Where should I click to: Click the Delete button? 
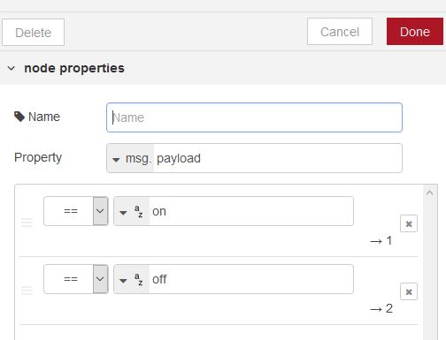pyautogui.click(x=33, y=33)
